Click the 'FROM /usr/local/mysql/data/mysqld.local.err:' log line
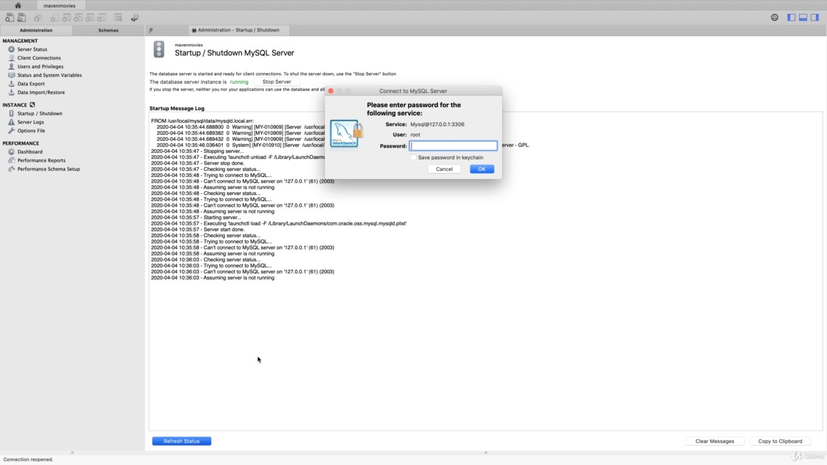Image resolution: width=827 pixels, height=465 pixels. tap(202, 121)
